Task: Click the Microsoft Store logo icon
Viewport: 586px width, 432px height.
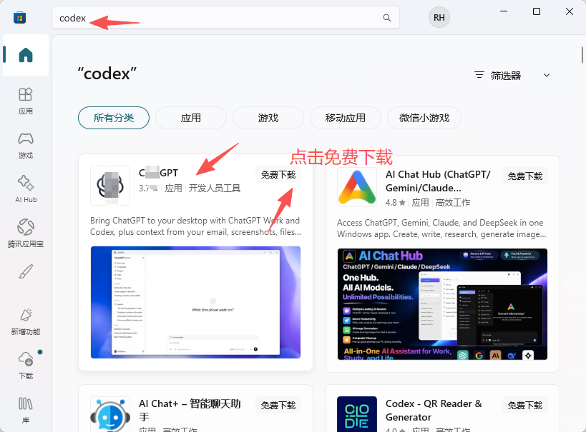Action: 19,18
